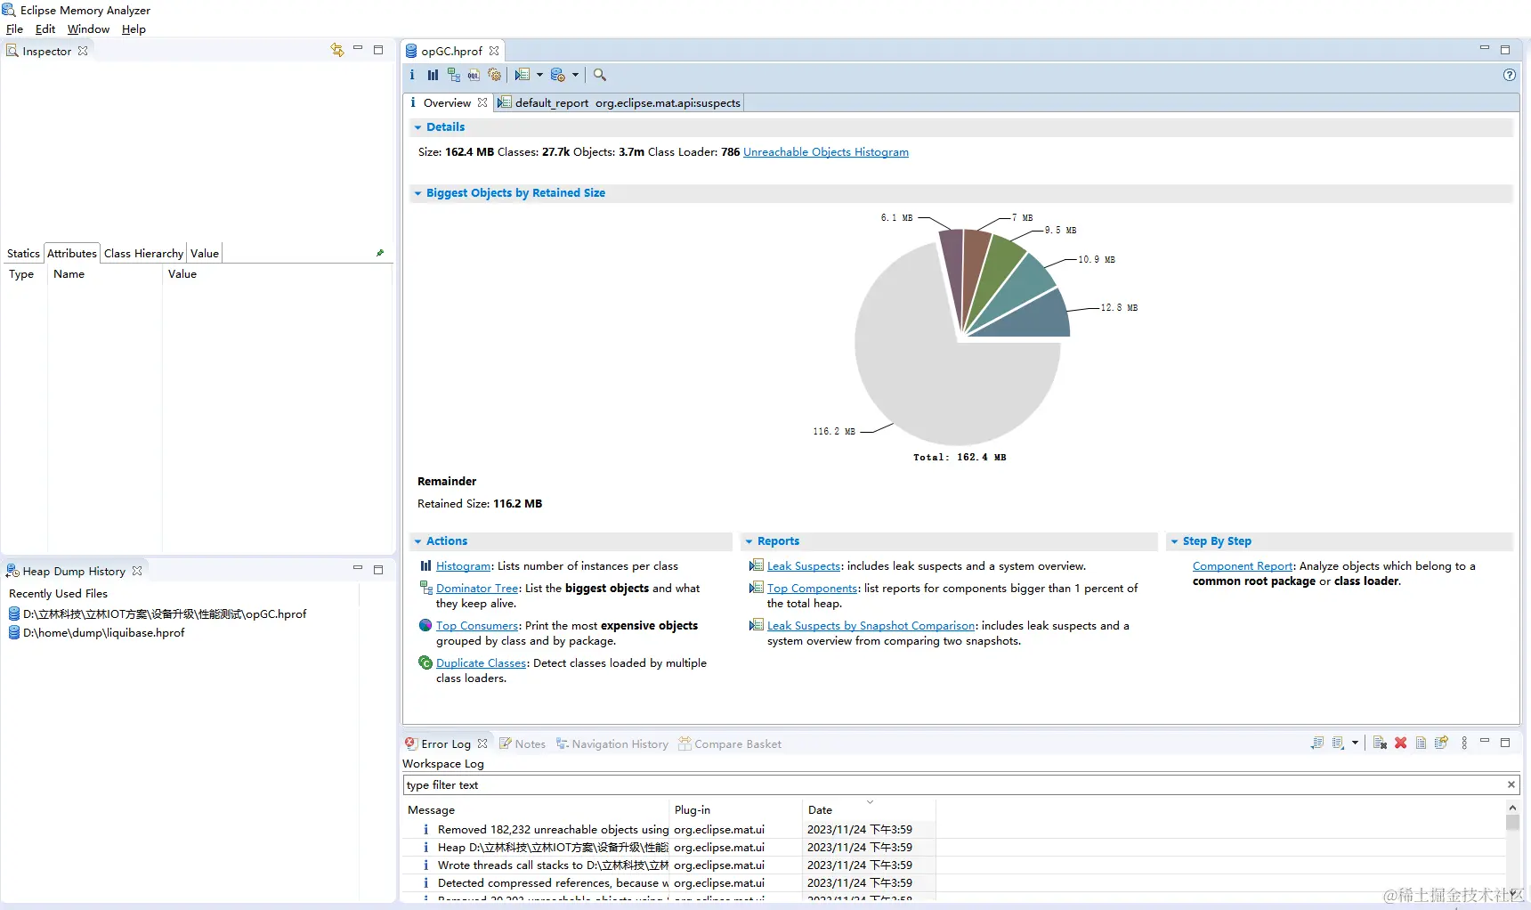This screenshot has width=1531, height=910.
Task: Click the Duplicate Classes link
Action: tap(482, 662)
